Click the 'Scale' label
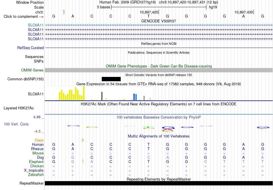Screen dimensions: 273x190 (39, 7)
